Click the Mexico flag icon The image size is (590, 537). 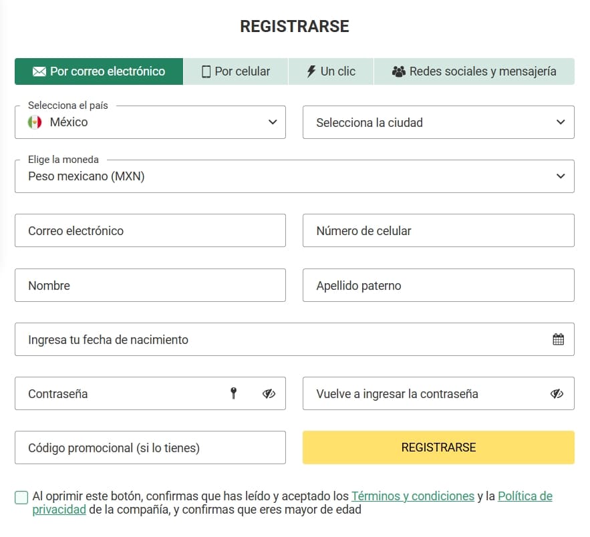coord(35,122)
